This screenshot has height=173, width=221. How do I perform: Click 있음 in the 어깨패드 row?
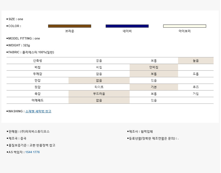154,100
